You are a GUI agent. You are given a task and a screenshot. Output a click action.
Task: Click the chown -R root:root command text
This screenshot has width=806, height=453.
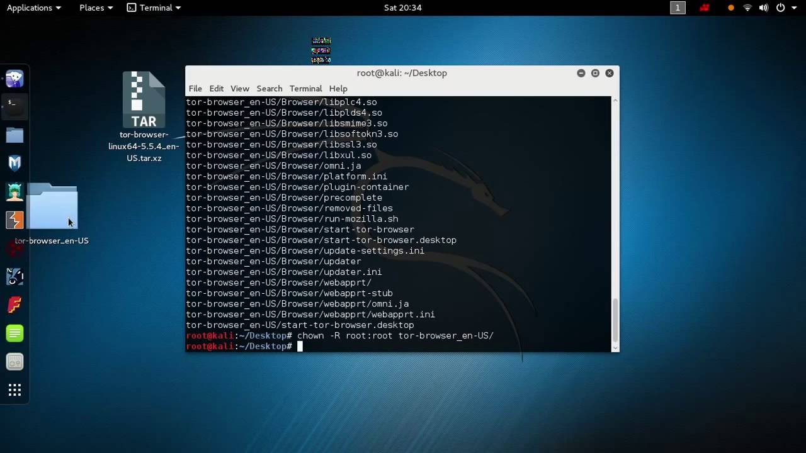click(x=395, y=336)
